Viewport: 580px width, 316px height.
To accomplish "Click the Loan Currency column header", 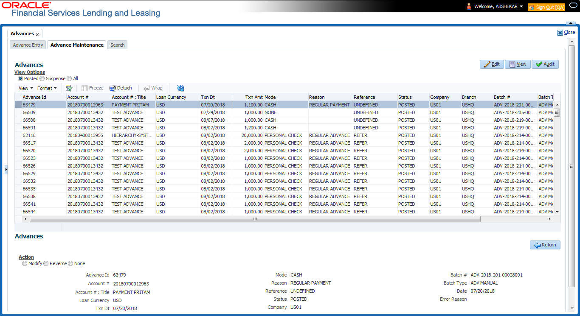I will coord(178,97).
